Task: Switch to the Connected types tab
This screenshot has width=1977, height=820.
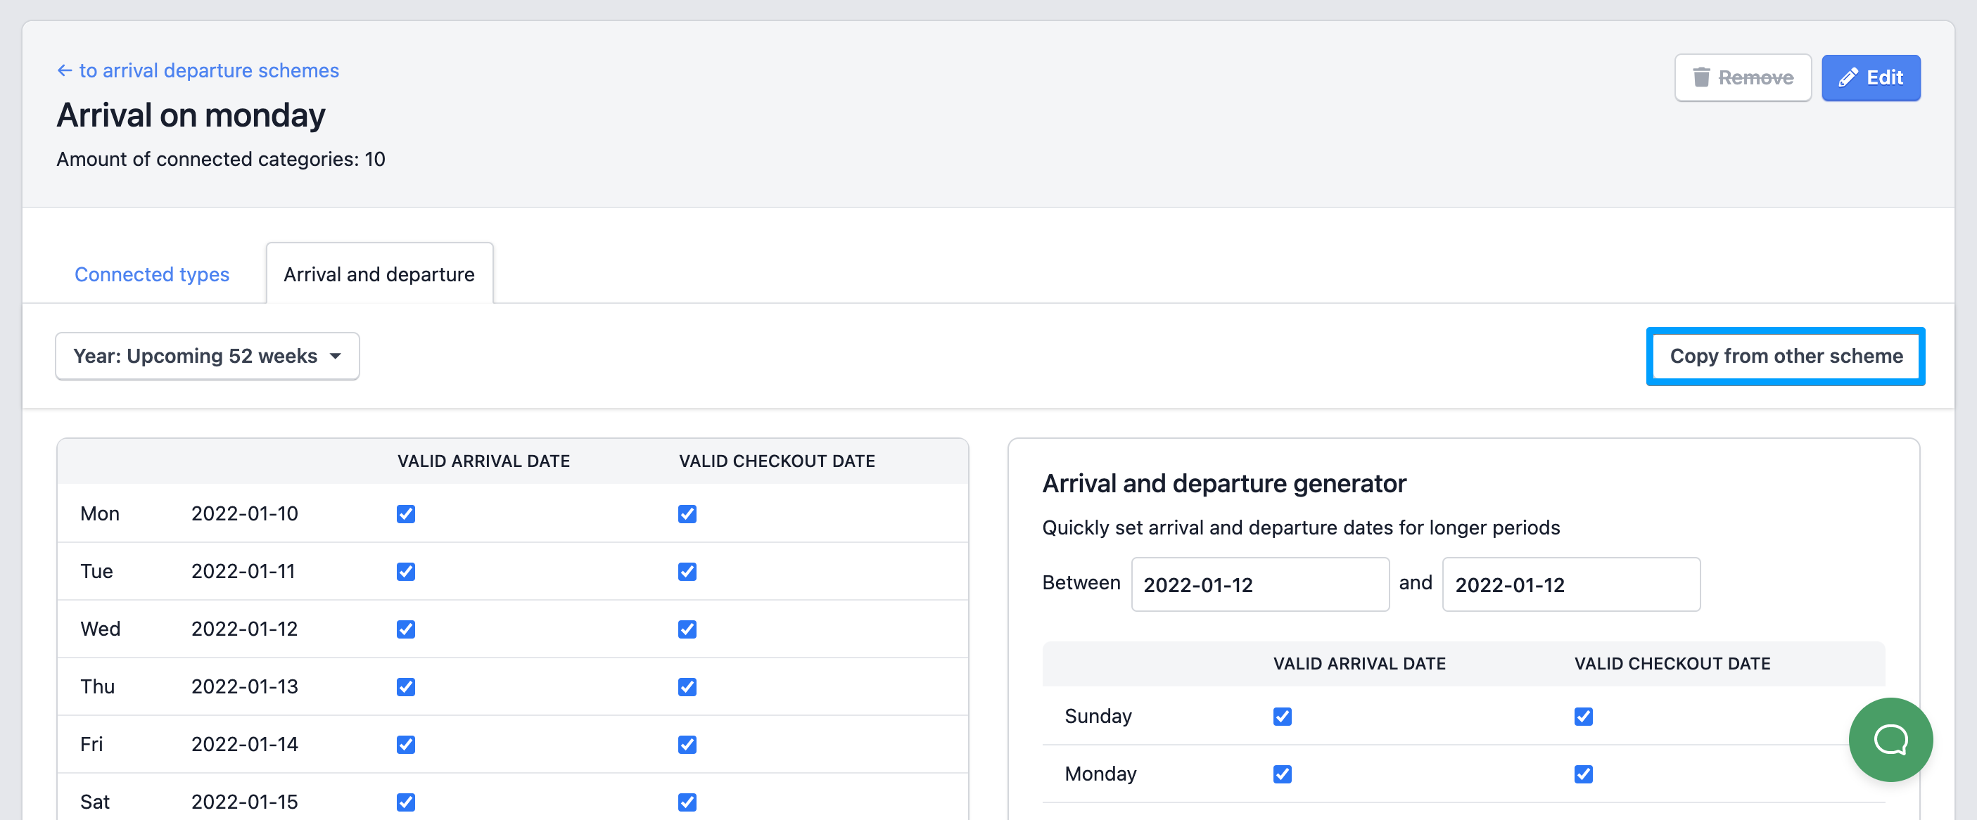Action: click(x=152, y=274)
